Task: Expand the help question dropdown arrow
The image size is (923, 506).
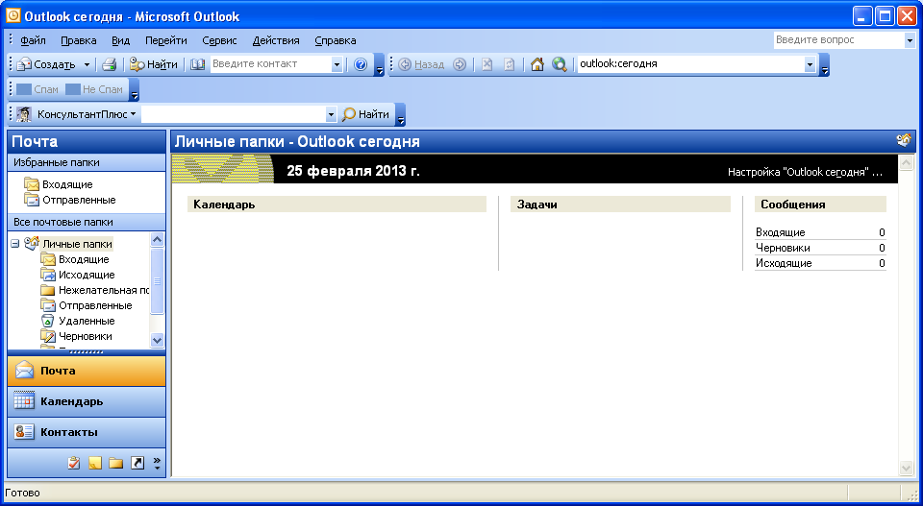Action: 910,40
